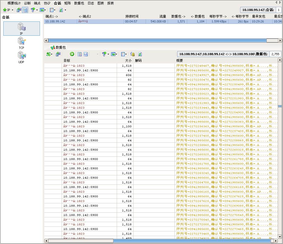Open the 诊断 tab
The image size is (283, 244).
click(x=27, y=3)
